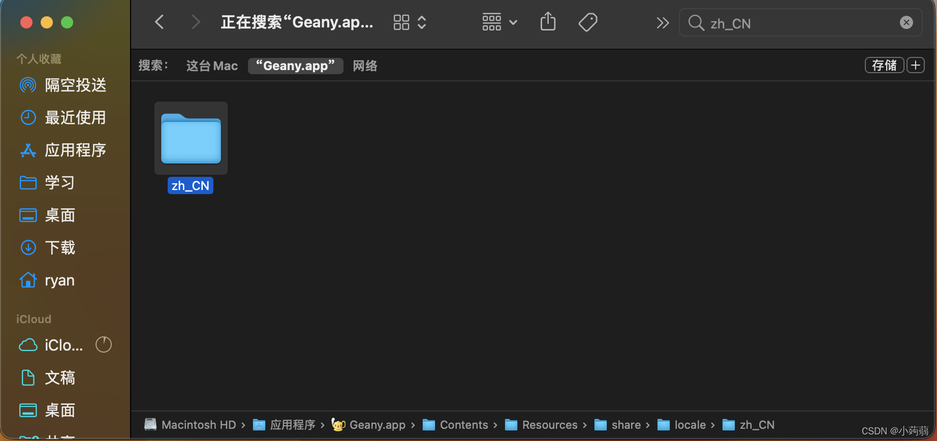Select the zh_CN folder icon

pos(191,138)
